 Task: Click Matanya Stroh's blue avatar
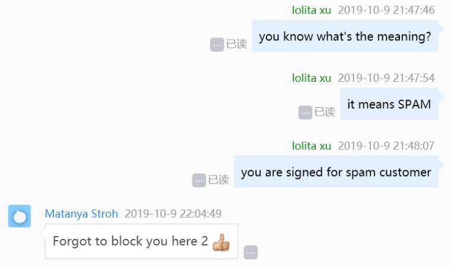[20, 216]
